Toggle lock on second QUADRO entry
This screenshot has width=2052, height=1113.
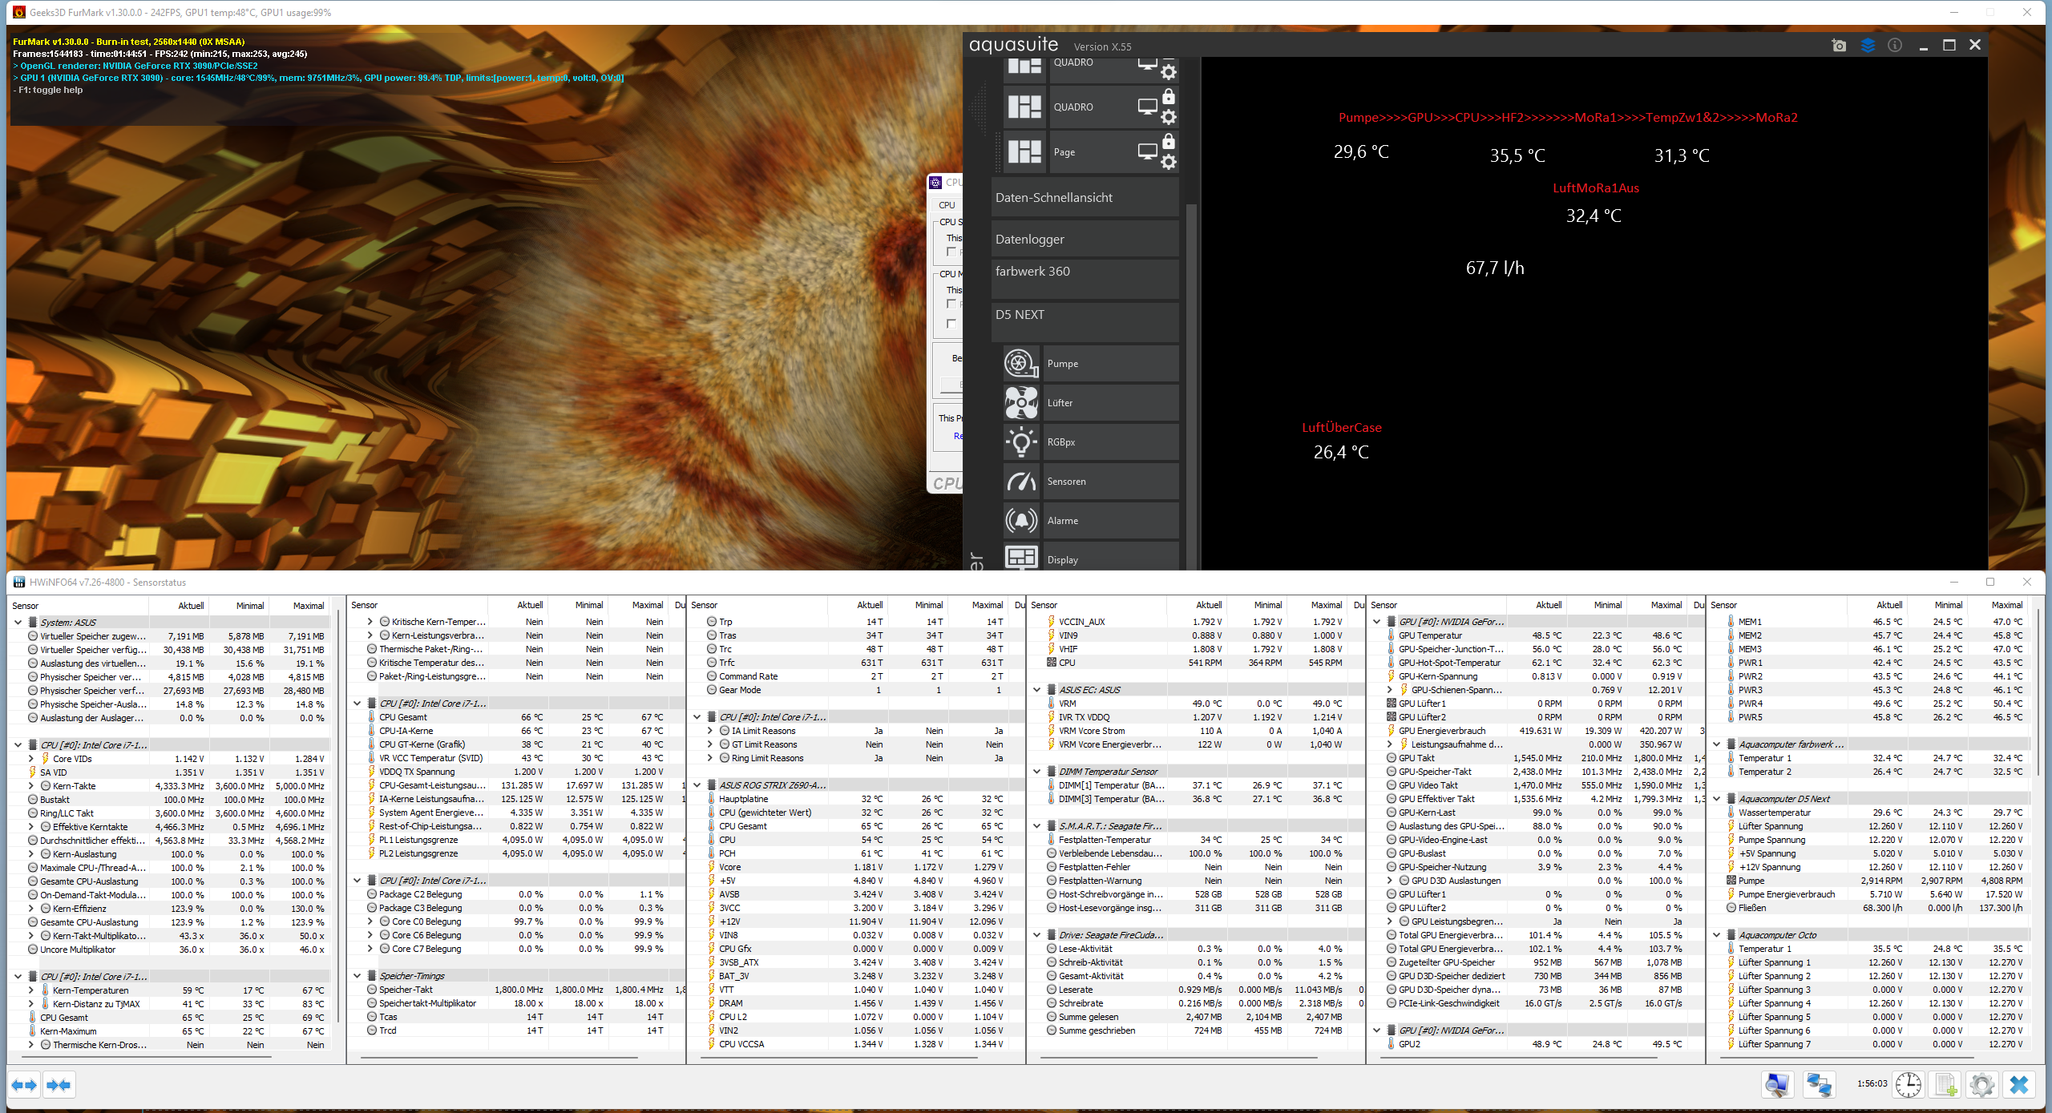click(x=1169, y=97)
